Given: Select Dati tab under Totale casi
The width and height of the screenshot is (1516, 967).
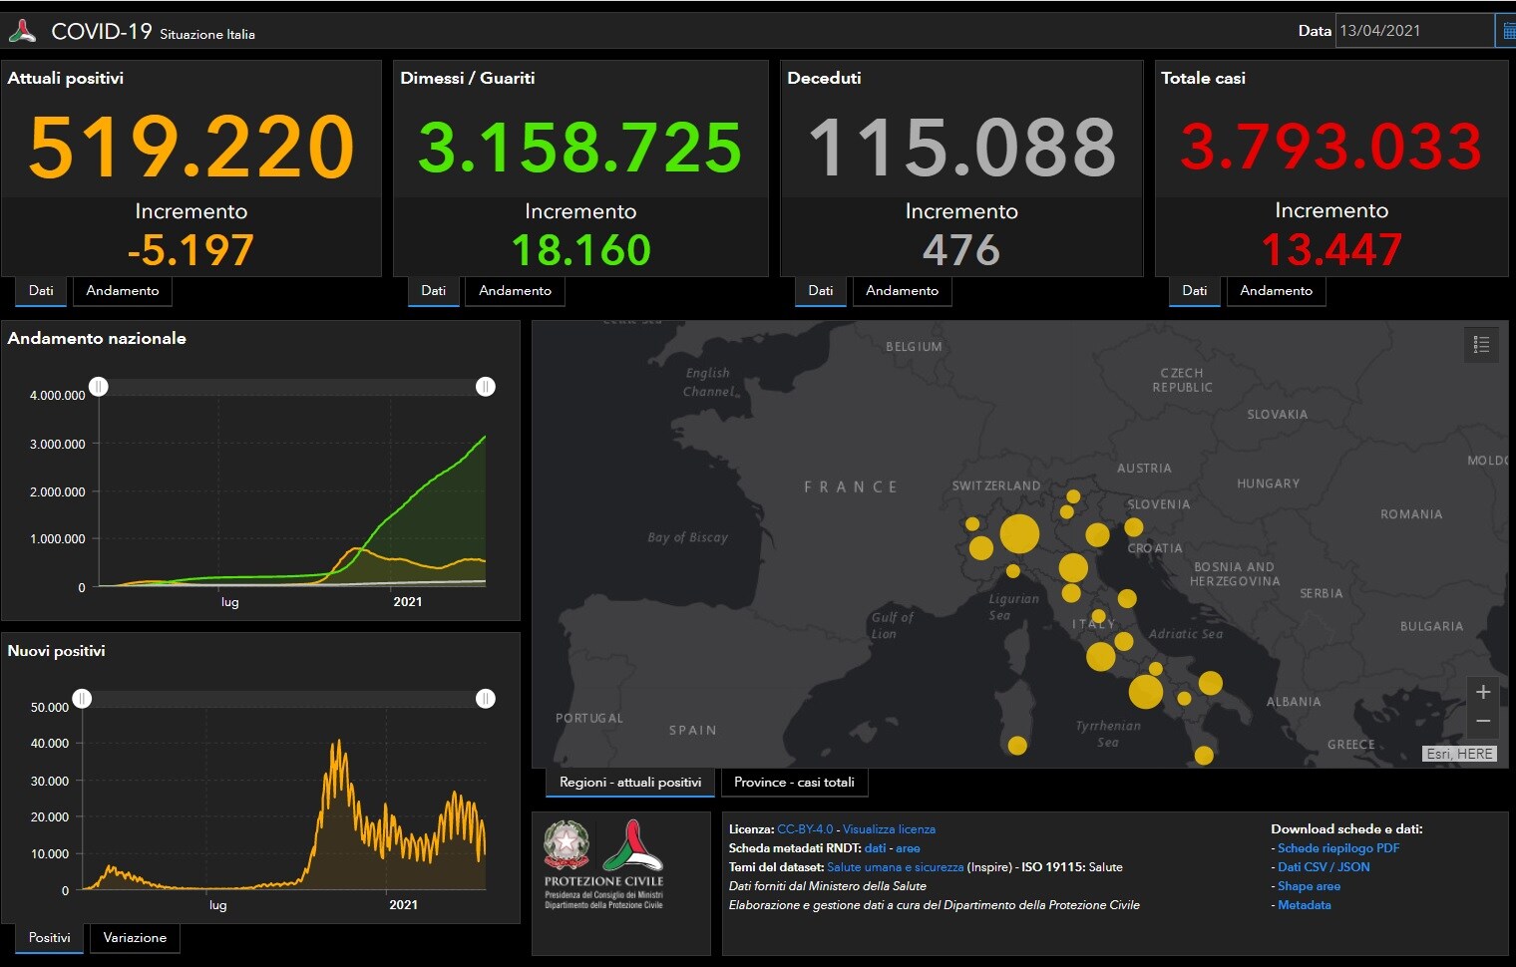Looking at the screenshot, I should pyautogui.click(x=1195, y=291).
